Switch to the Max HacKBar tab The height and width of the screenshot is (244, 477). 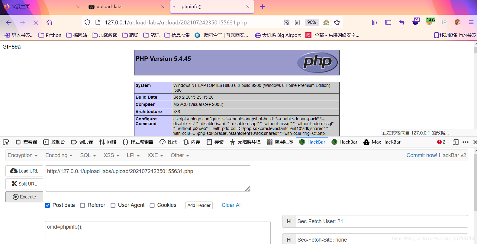tap(382, 142)
